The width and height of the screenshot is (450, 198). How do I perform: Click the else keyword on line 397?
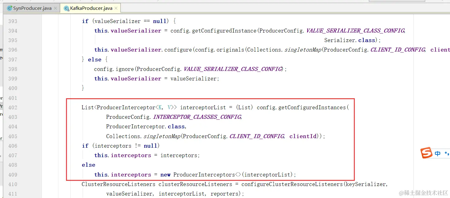click(95, 60)
